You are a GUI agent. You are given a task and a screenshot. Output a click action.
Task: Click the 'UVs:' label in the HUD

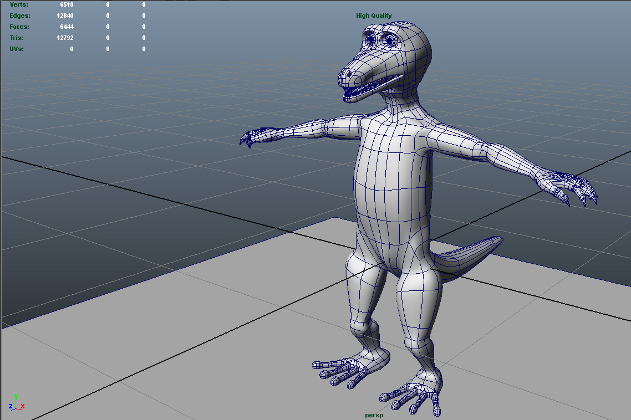[x=17, y=49]
